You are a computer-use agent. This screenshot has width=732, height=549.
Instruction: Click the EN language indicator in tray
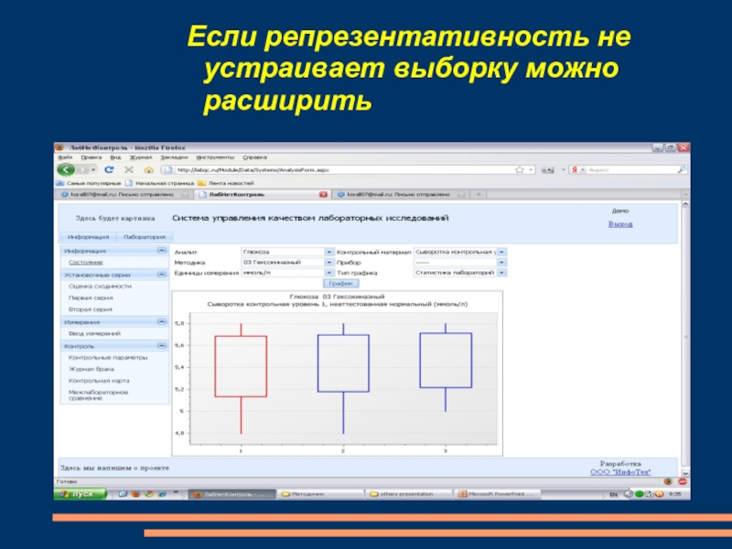613,494
